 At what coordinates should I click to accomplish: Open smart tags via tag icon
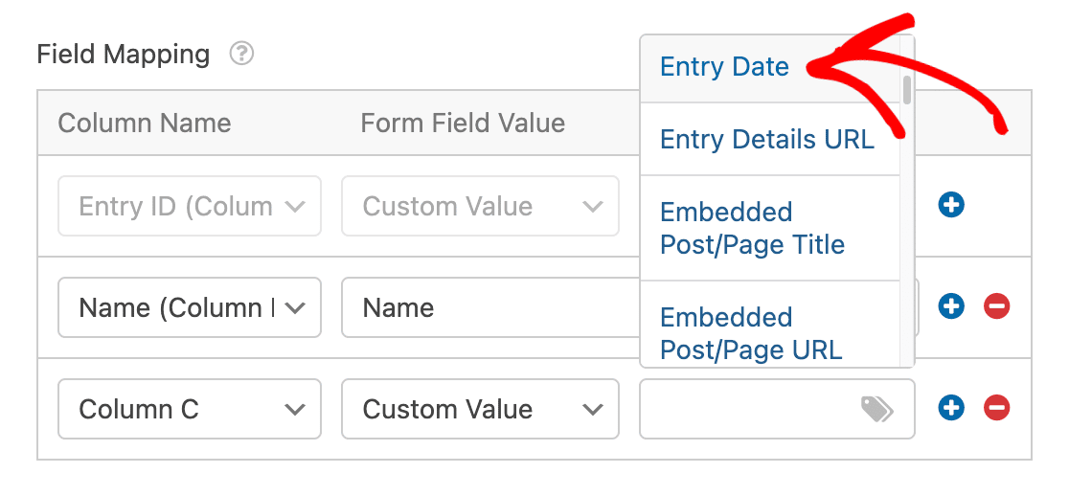click(876, 410)
